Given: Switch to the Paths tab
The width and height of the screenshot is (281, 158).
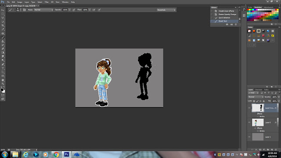Looking at the screenshot, I should (267, 90).
